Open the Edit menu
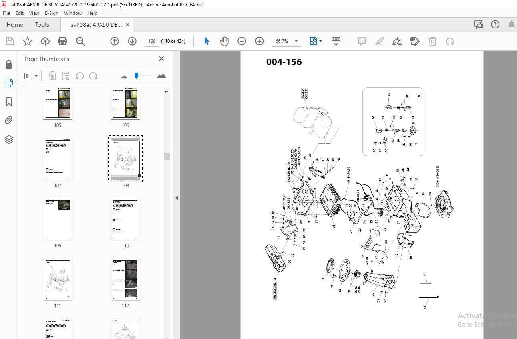 pos(20,13)
